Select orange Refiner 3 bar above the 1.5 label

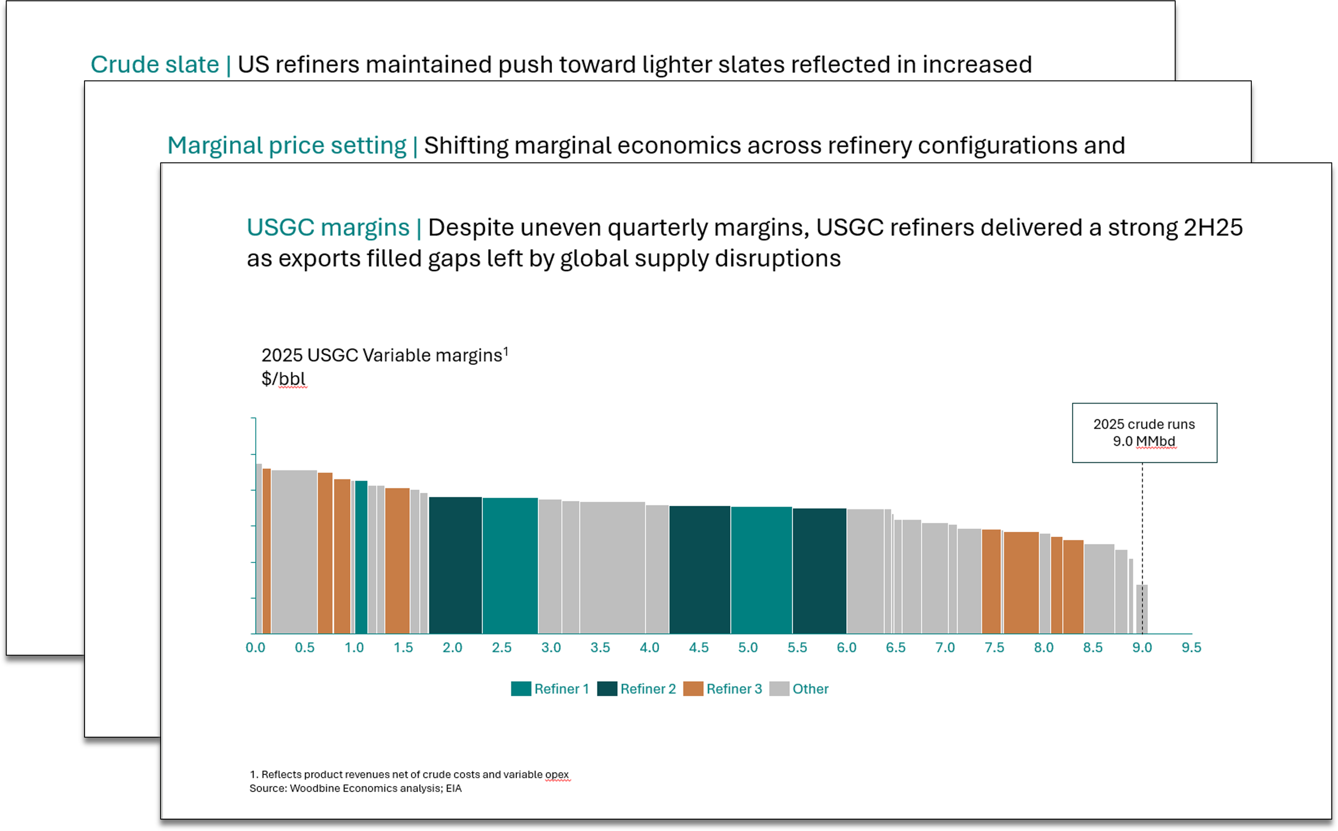[398, 561]
